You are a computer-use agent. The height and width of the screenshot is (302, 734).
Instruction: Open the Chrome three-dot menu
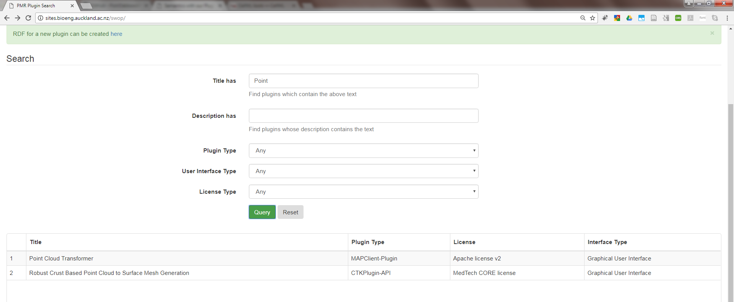pyautogui.click(x=727, y=18)
